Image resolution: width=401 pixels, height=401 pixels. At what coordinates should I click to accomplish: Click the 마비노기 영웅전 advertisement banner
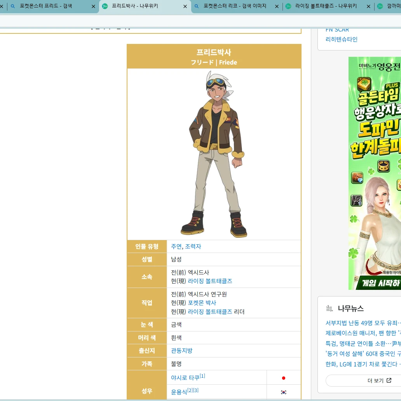375,173
